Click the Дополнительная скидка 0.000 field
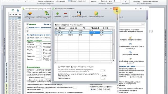The image size is (168, 94). pyautogui.click(x=104, y=75)
